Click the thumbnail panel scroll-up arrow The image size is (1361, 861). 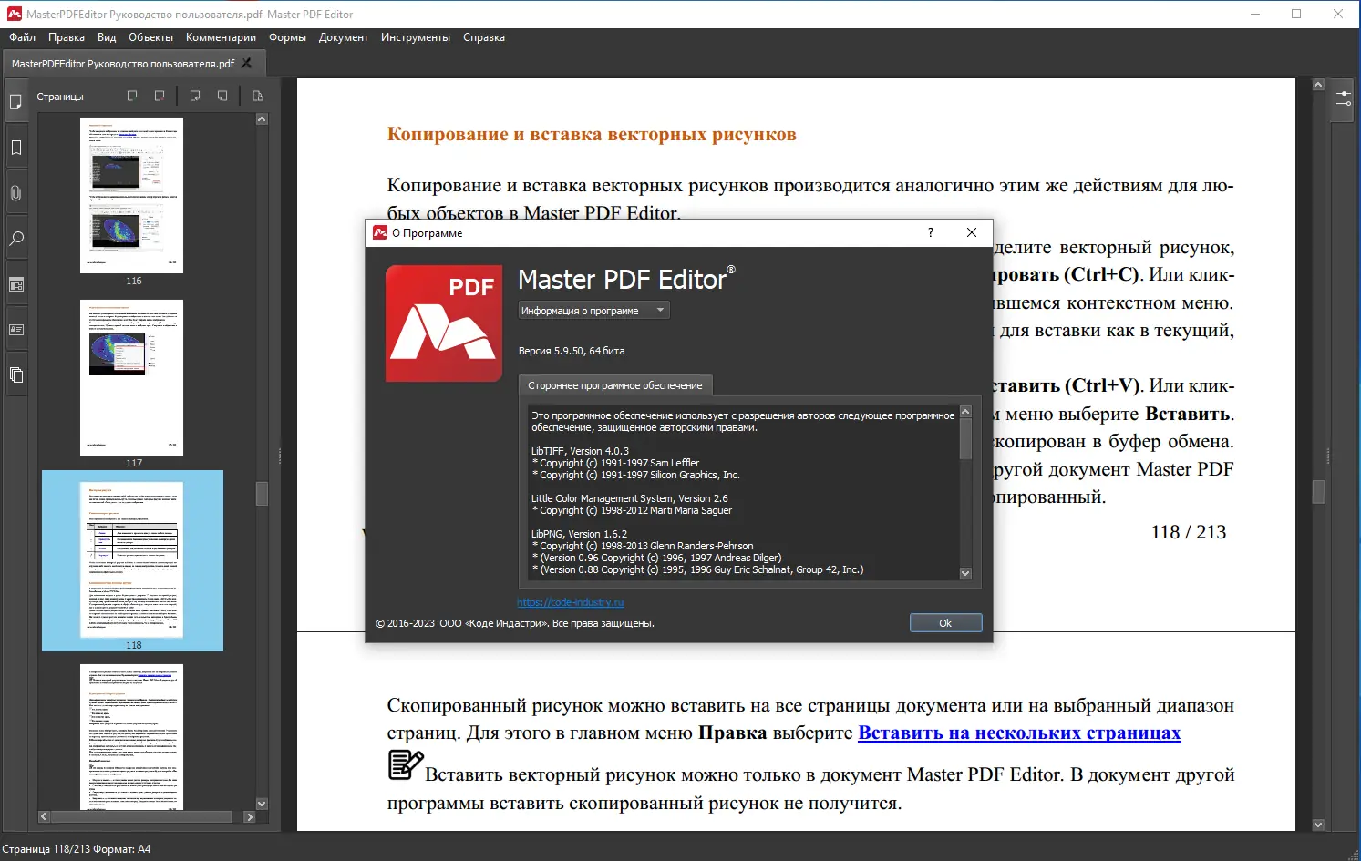pyautogui.click(x=262, y=119)
